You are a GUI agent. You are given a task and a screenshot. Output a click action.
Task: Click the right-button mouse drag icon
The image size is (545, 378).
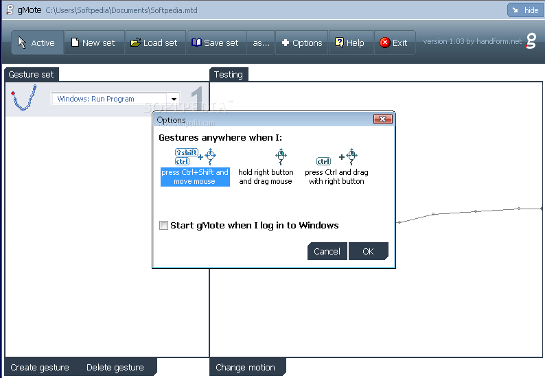(281, 156)
